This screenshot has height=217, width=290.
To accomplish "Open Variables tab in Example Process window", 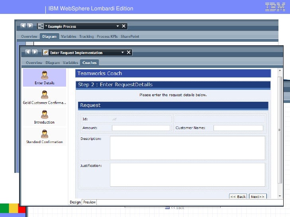I will pyautogui.click(x=69, y=36).
